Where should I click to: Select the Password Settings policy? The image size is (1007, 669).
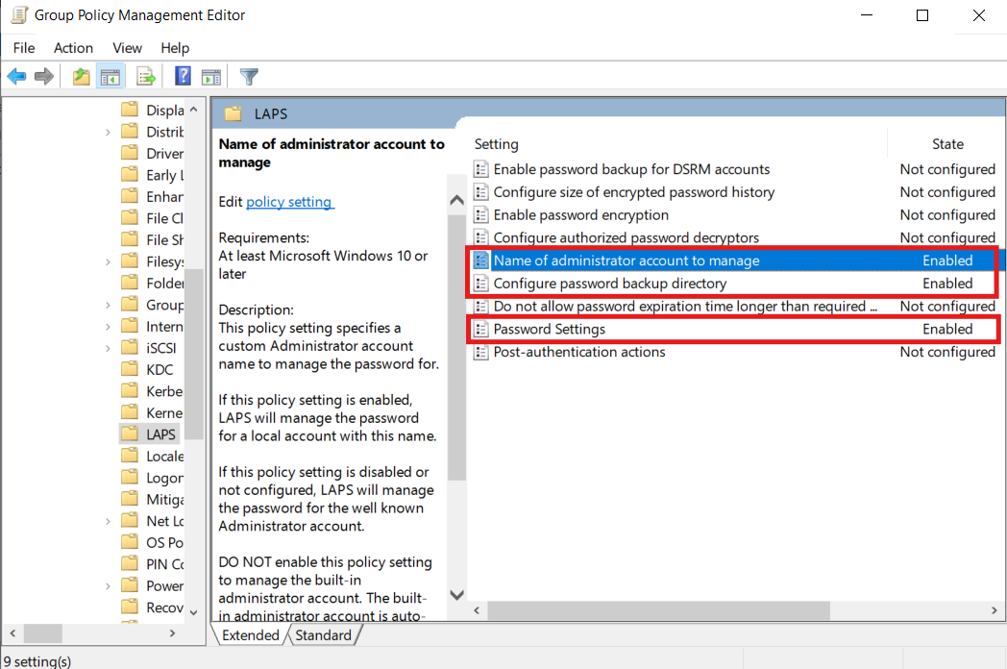coord(549,329)
